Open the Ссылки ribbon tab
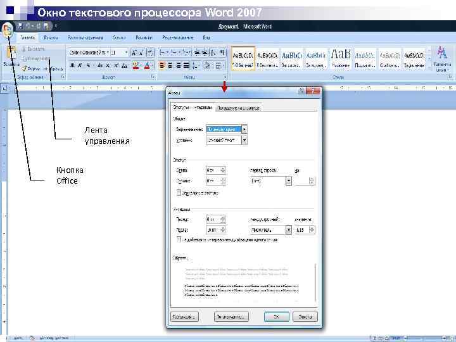This screenshot has width=456, height=342. [119, 37]
